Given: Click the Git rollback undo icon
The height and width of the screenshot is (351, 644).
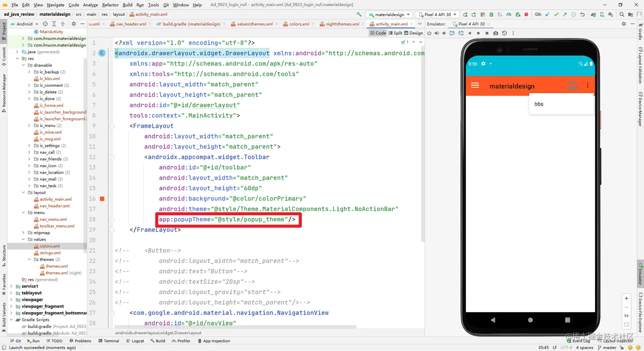Looking at the screenshot, I should pyautogui.click(x=582, y=14).
